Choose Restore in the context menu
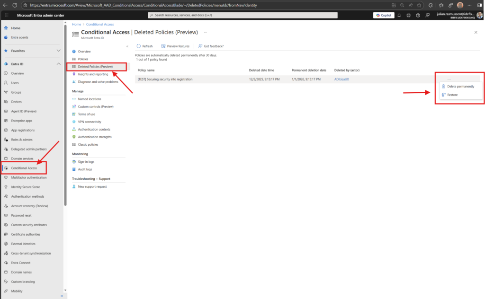The width and height of the screenshot is (485, 299). tap(452, 95)
